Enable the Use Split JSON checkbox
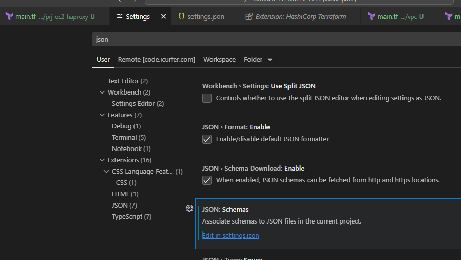The width and height of the screenshot is (461, 260). 207,98
